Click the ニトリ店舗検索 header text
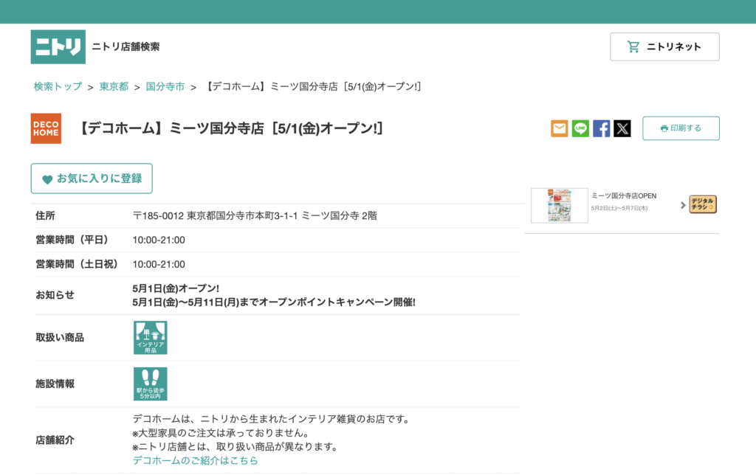The width and height of the screenshot is (756, 475). click(x=126, y=46)
